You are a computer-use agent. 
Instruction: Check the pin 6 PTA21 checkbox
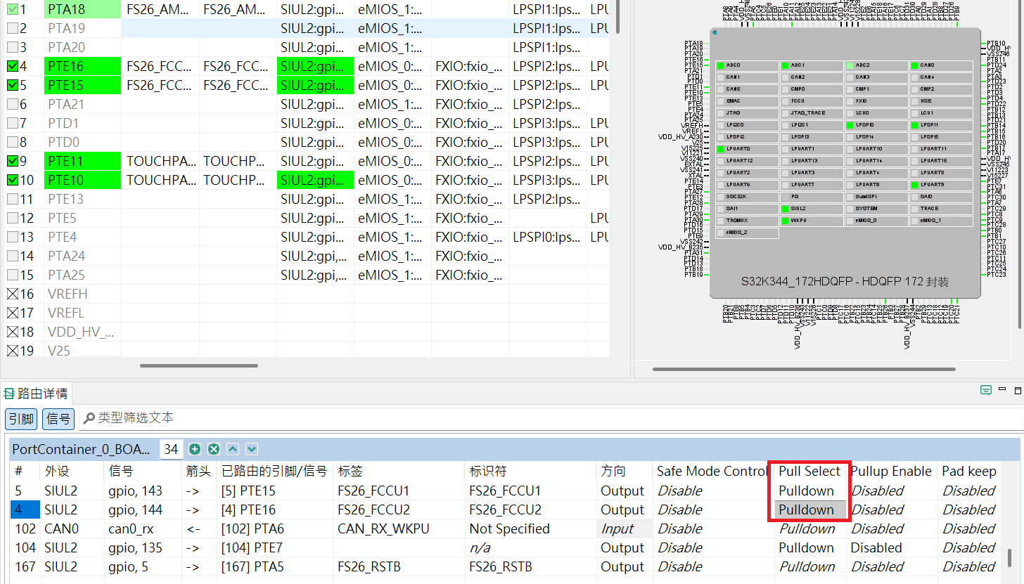pos(12,105)
